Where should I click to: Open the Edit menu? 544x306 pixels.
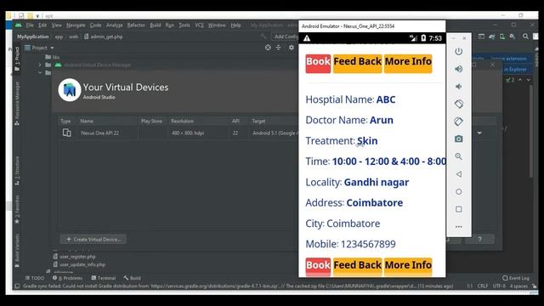click(42, 25)
